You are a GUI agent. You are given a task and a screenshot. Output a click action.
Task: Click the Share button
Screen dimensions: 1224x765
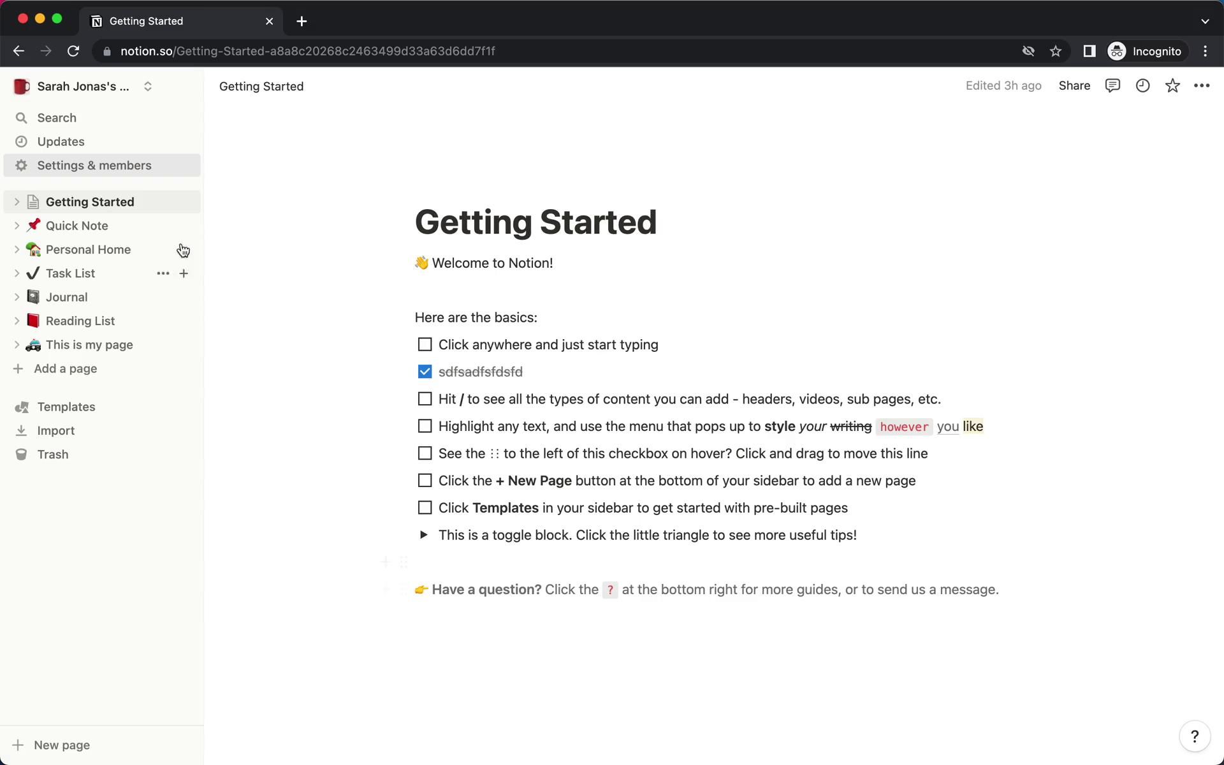tap(1074, 85)
